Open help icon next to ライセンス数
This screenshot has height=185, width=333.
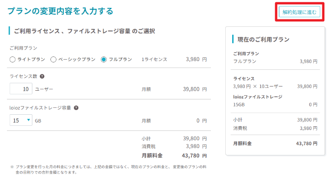pos(42,76)
